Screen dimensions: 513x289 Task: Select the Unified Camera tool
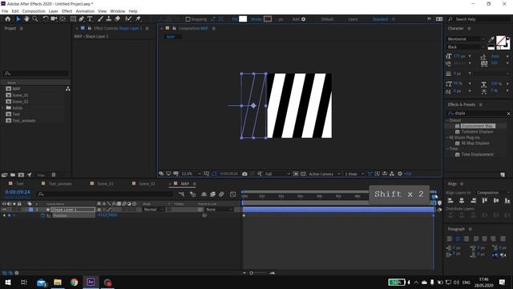tap(54, 19)
